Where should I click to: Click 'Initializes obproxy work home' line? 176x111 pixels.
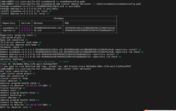click(20, 45)
